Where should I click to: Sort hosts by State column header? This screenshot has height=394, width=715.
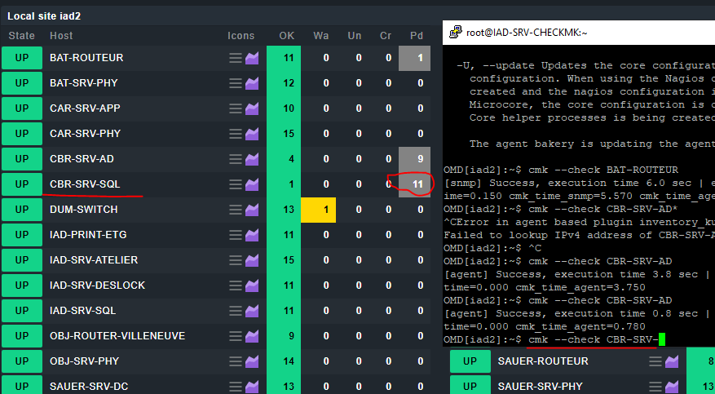click(22, 36)
